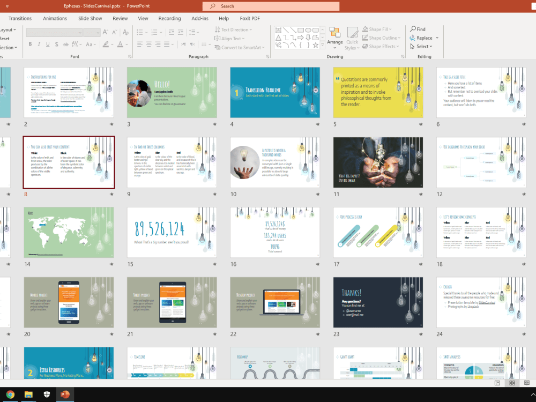Apply italic formatting
This screenshot has height=402, width=536.
39,43
